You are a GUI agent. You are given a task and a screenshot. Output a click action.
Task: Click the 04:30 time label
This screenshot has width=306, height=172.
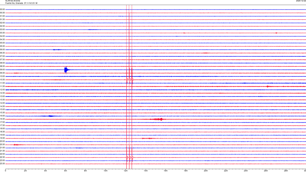tap(2, 39)
